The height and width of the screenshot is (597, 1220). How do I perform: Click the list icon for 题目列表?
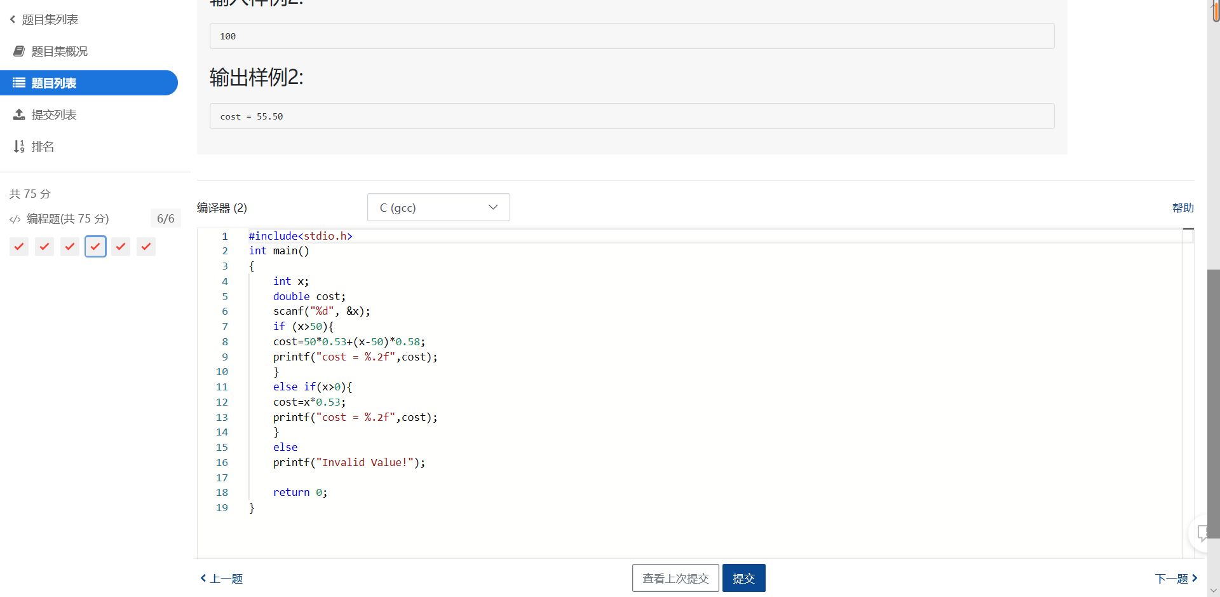19,83
